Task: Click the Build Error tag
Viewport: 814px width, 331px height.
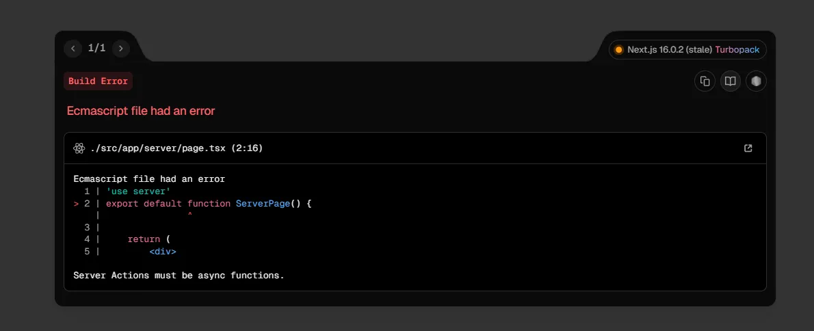Action: 98,81
